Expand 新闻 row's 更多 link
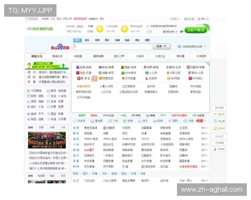 tap(205, 150)
